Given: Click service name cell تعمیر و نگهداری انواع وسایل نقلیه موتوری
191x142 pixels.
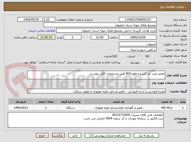Looking at the screenshot, I should [119, 108].
